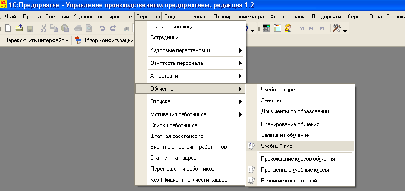Open dropdown arrow beside help question mark
The image size is (405, 191).
point(252,31)
